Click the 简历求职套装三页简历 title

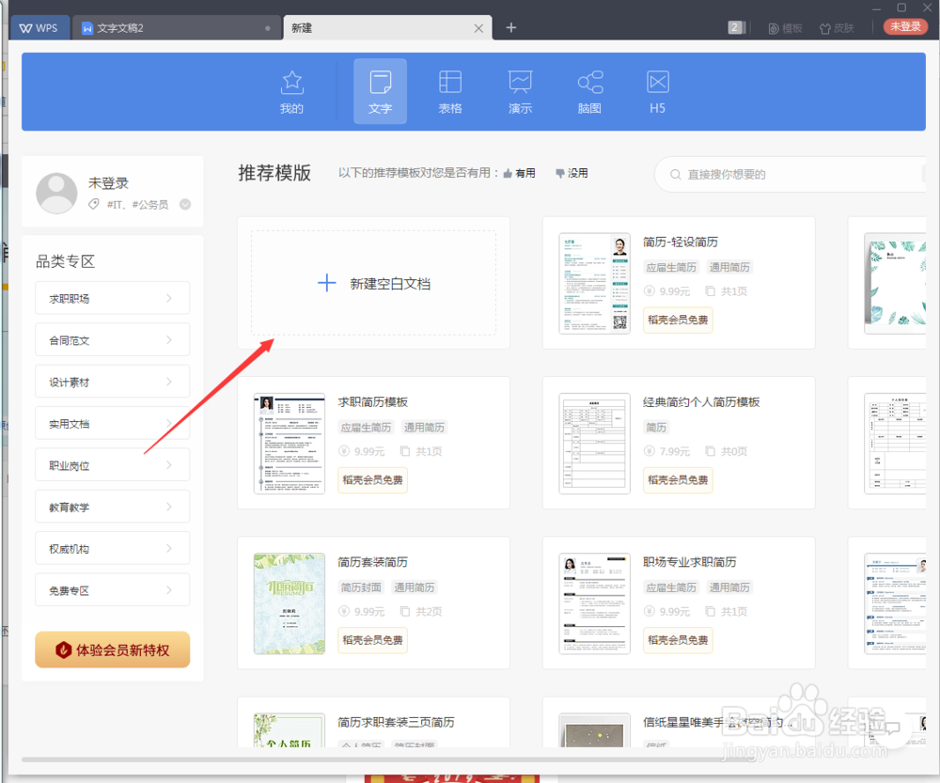pyautogui.click(x=396, y=722)
